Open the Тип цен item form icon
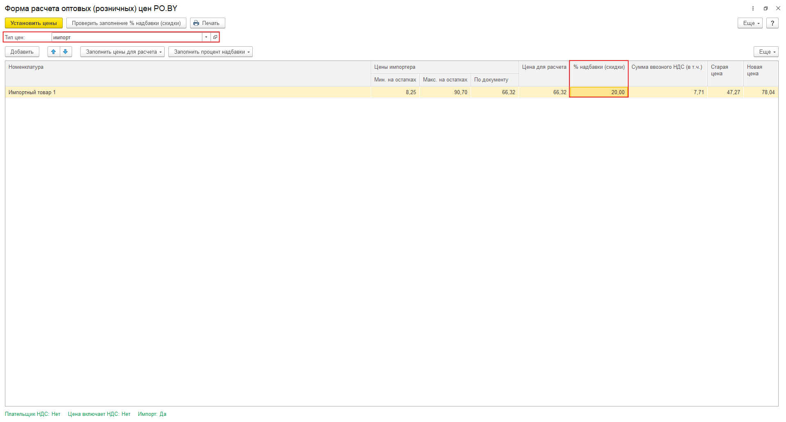This screenshot has width=786, height=422. [x=215, y=37]
